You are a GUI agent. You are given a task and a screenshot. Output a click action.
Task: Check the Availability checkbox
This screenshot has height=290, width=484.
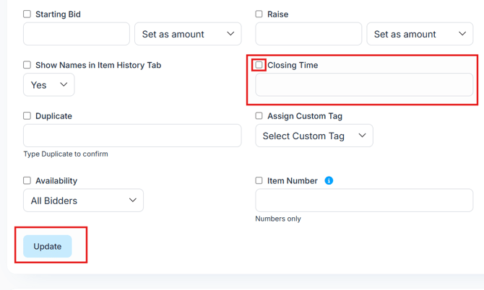click(x=27, y=180)
